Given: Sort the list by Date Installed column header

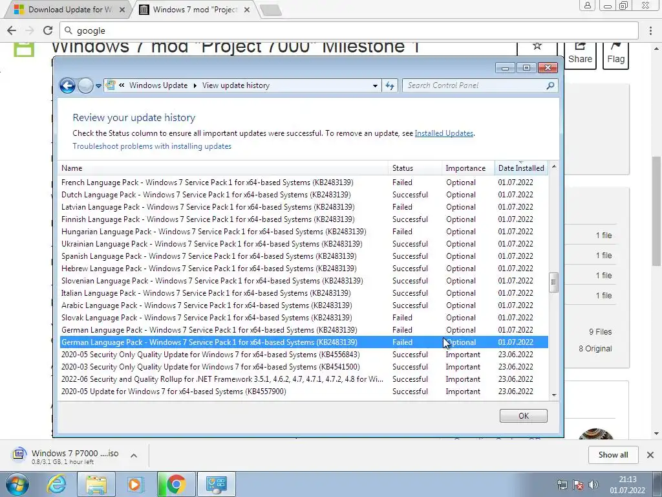Looking at the screenshot, I should (x=522, y=168).
